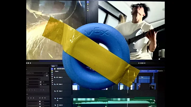Viewport: 191px width, 107px height.
Task: Switch to the Editor tab
Action: pos(53,66)
